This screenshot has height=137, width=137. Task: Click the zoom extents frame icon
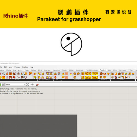(x=28, y=84)
